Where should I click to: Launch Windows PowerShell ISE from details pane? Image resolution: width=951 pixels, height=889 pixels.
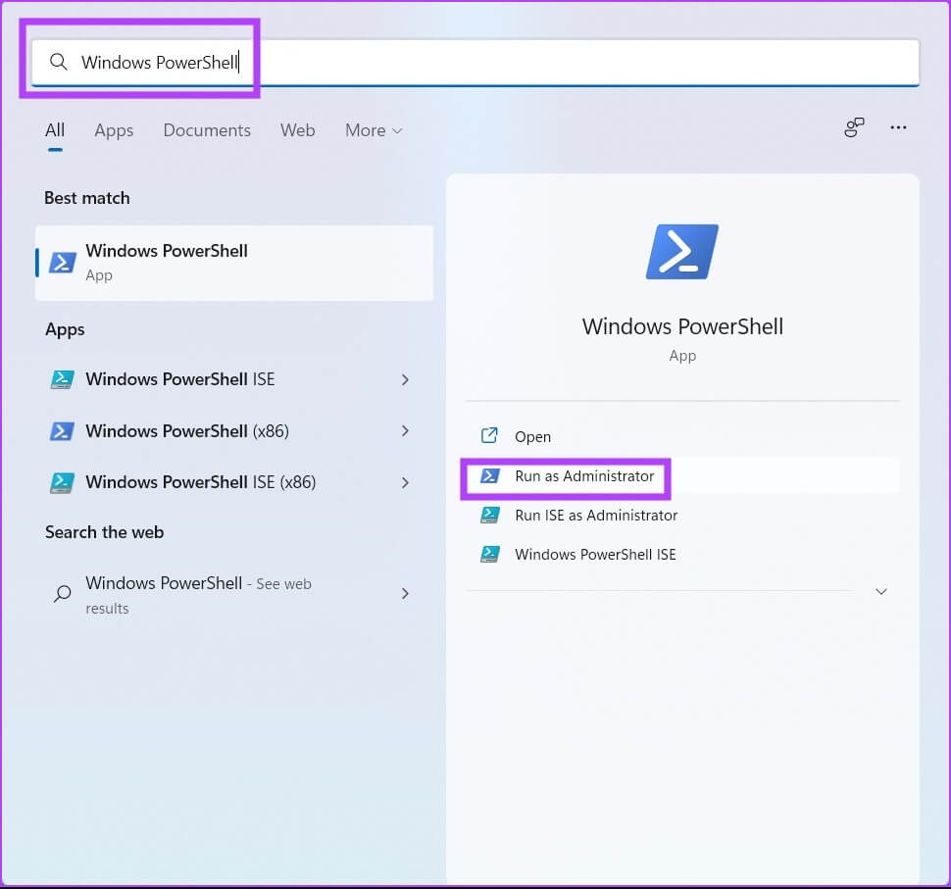pyautogui.click(x=682, y=554)
